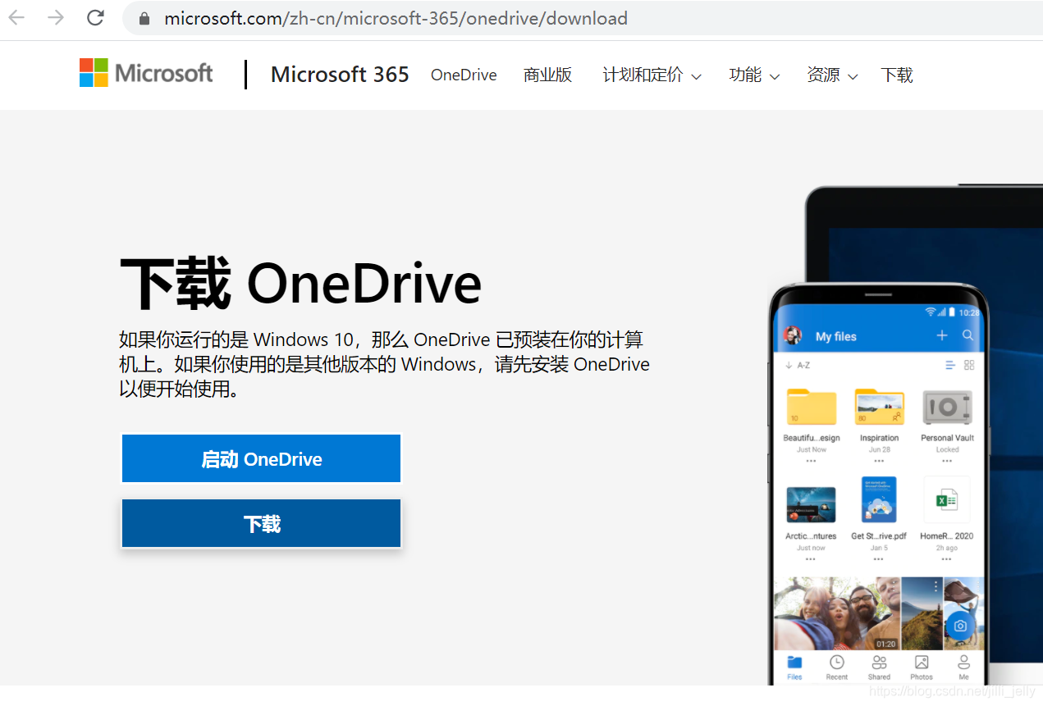Screen dimensions: 1043x706
Task: Tap the list view icon in the phone app
Action: (950, 365)
